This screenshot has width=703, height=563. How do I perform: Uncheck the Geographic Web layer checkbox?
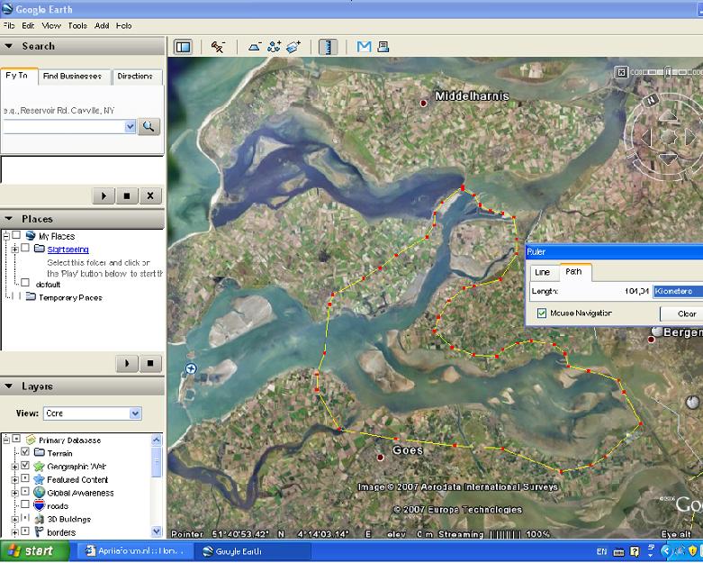pyautogui.click(x=25, y=465)
